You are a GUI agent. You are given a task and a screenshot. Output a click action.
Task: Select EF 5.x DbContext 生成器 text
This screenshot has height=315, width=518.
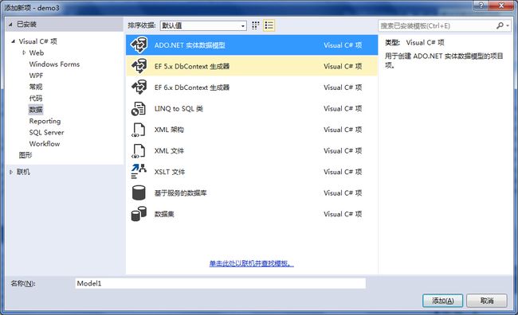point(192,66)
